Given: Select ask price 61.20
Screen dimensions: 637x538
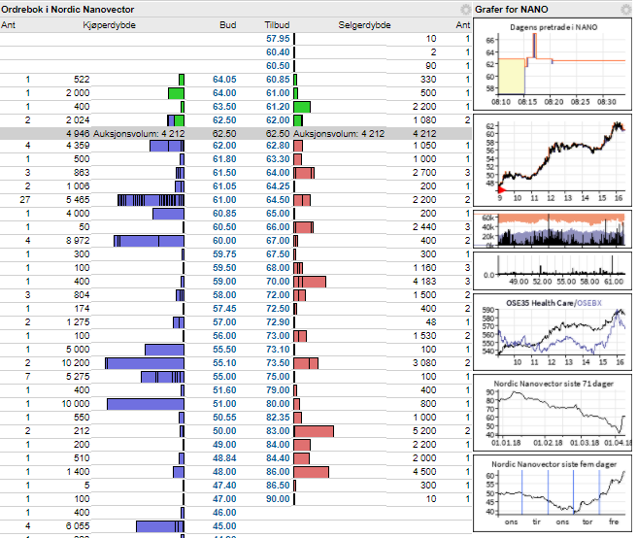Looking at the screenshot, I should (278, 107).
